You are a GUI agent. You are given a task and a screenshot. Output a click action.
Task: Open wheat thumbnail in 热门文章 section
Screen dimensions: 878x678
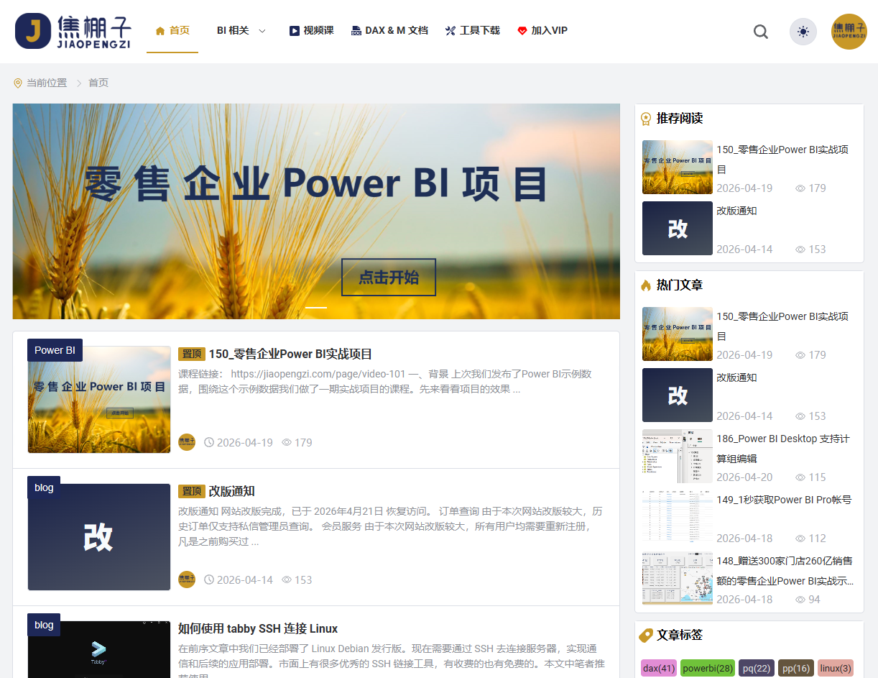678,334
